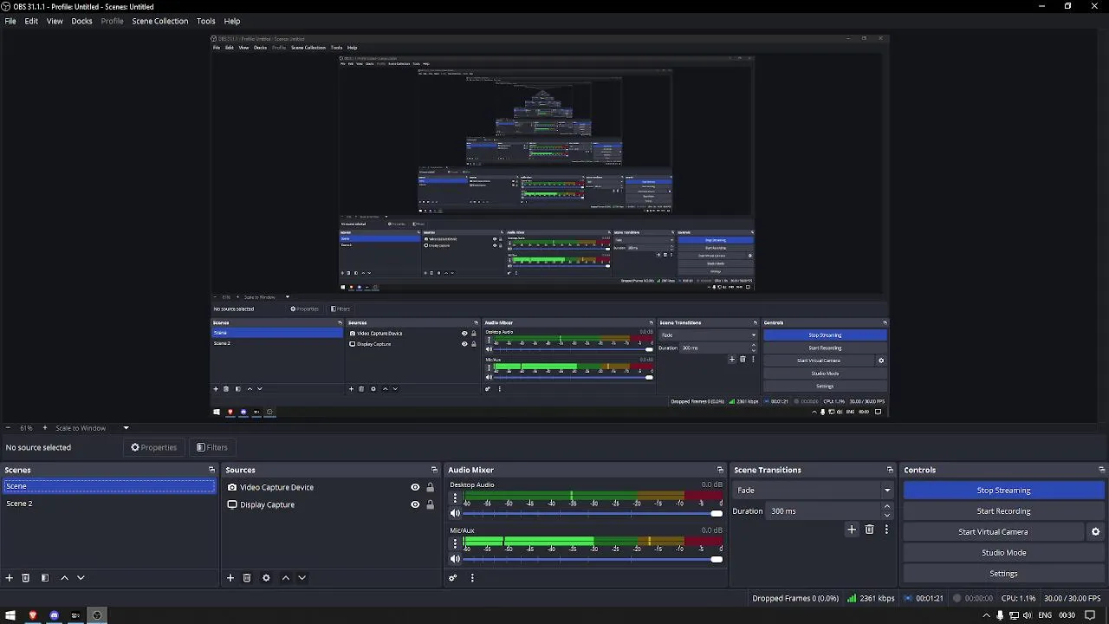This screenshot has width=1109, height=624.
Task: Show hidden system tray icons chevron
Action: click(986, 615)
